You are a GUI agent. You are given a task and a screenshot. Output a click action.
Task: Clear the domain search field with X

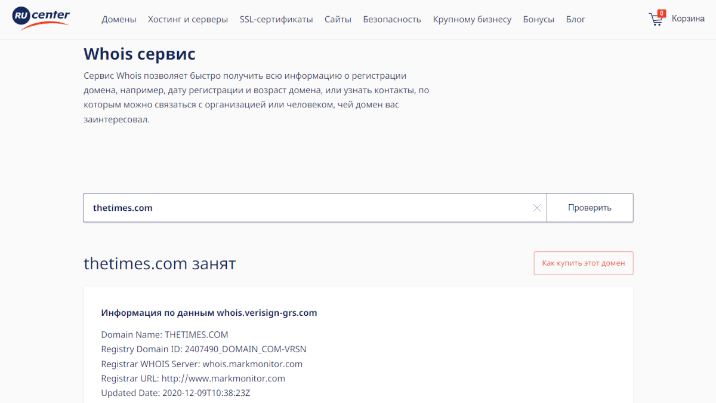tap(536, 208)
